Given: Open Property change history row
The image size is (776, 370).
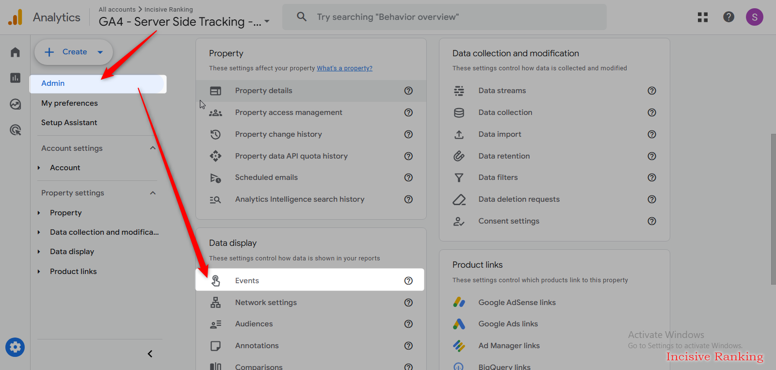Looking at the screenshot, I should click(311, 134).
